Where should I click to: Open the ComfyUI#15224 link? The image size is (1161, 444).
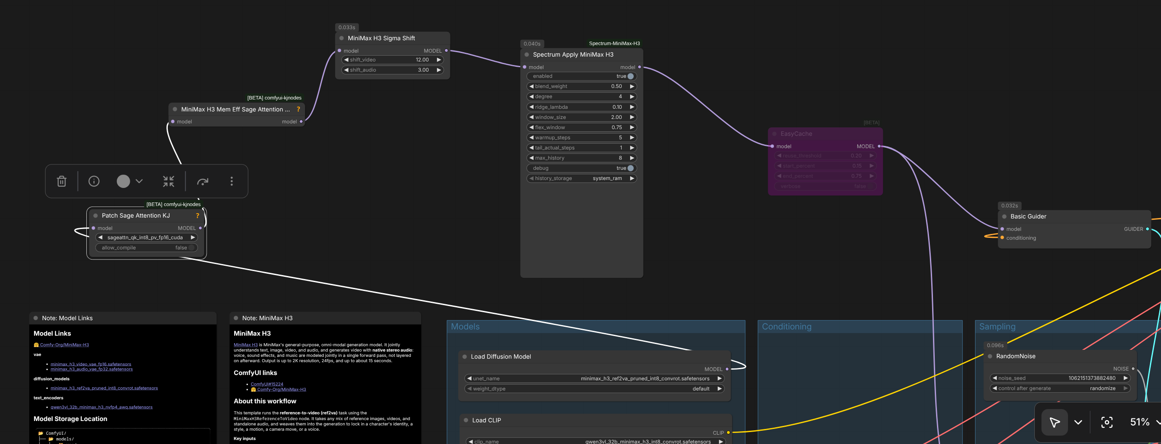267,384
